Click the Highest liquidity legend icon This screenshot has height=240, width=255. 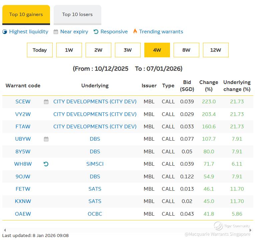5,32
